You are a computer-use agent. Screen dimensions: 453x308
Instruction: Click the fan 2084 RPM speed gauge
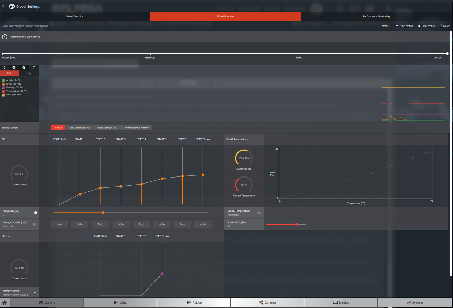pyautogui.click(x=244, y=158)
